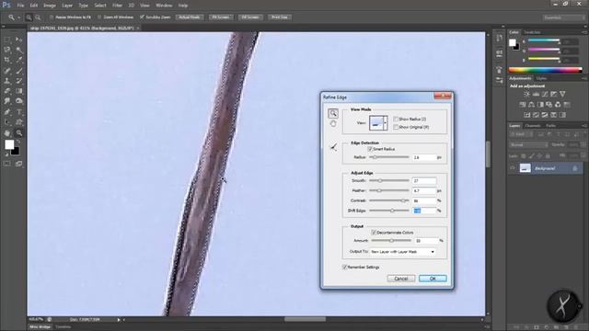Click the foreground color swatch in toolbox

tap(9, 144)
